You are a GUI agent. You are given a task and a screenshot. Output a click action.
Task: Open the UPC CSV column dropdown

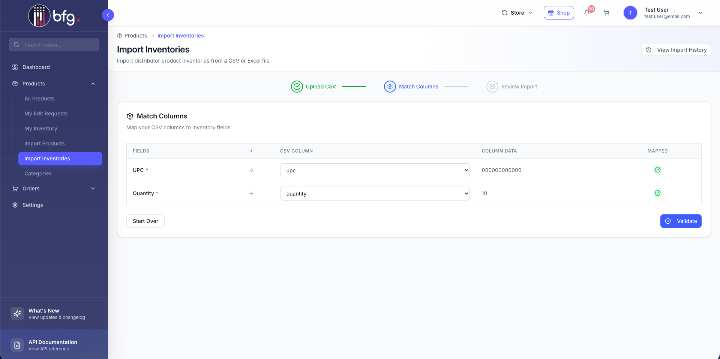[375, 171]
